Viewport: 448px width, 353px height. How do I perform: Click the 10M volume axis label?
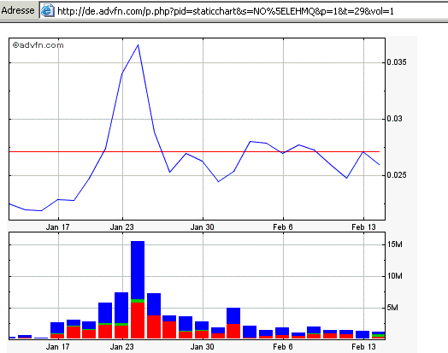tap(395, 276)
